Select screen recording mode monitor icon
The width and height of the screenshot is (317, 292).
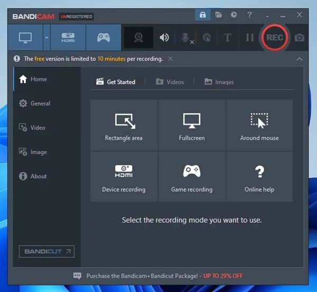coord(25,37)
